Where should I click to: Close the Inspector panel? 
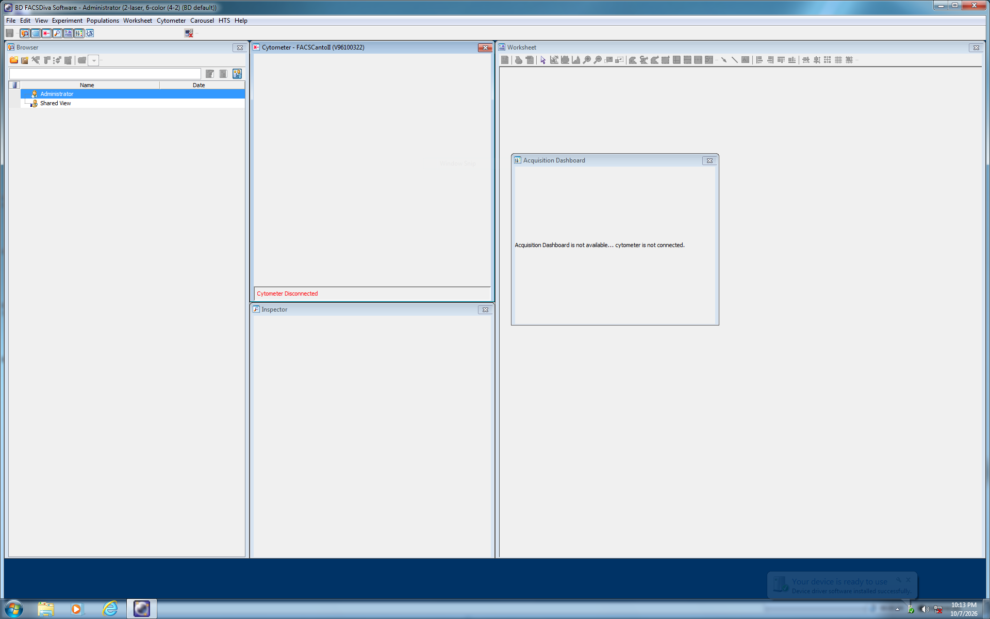(x=485, y=309)
